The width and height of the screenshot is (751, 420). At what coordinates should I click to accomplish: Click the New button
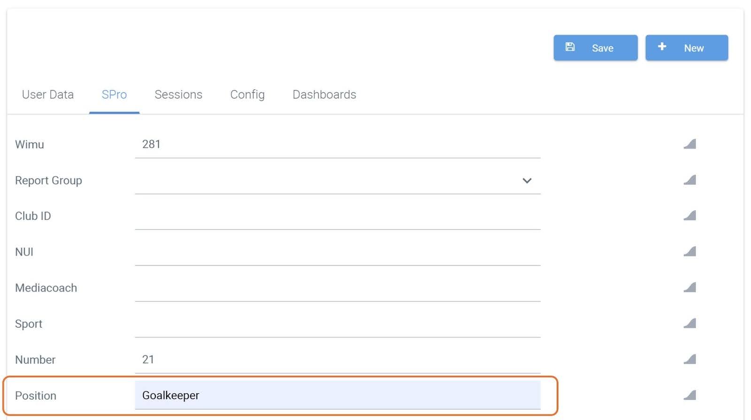686,48
